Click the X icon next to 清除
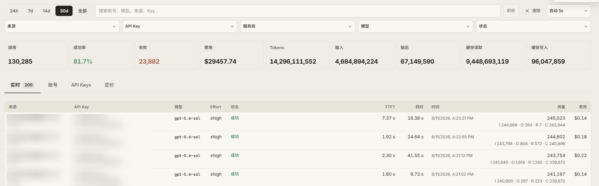The image size is (599, 186). tap(527, 11)
